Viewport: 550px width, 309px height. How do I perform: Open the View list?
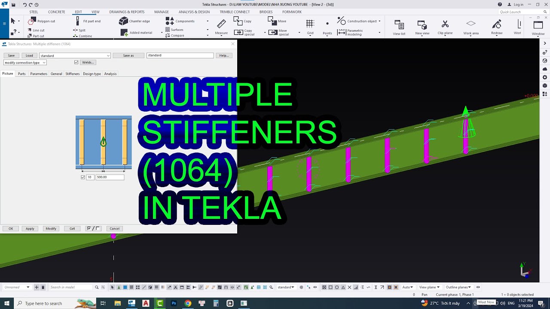coord(399,27)
